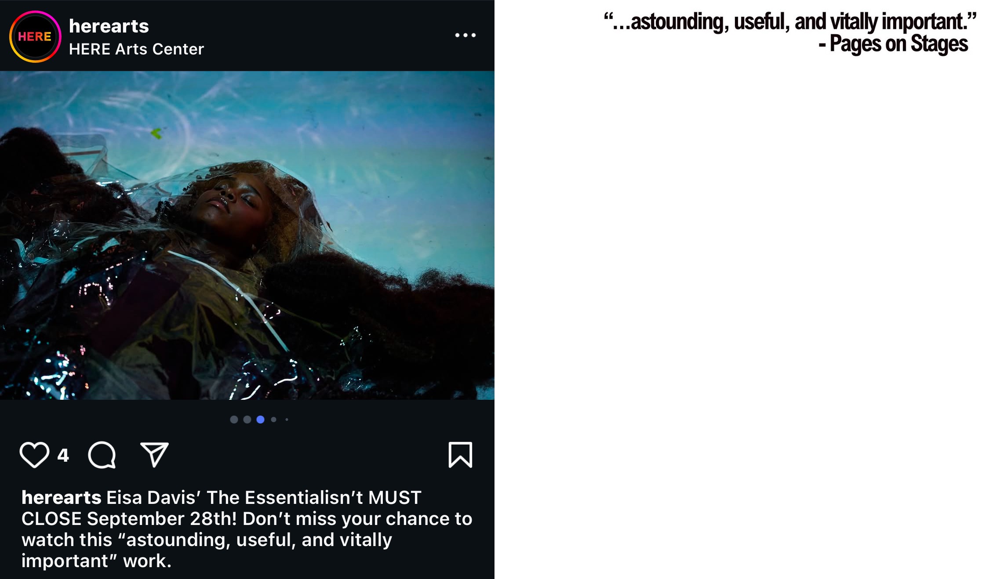Open the post photo of the performer
This screenshot has width=989, height=579.
247,235
